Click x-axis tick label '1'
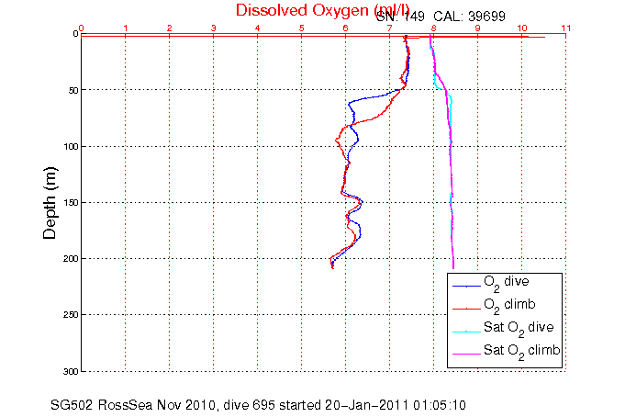Viewport: 625px width, 417px height. click(126, 28)
